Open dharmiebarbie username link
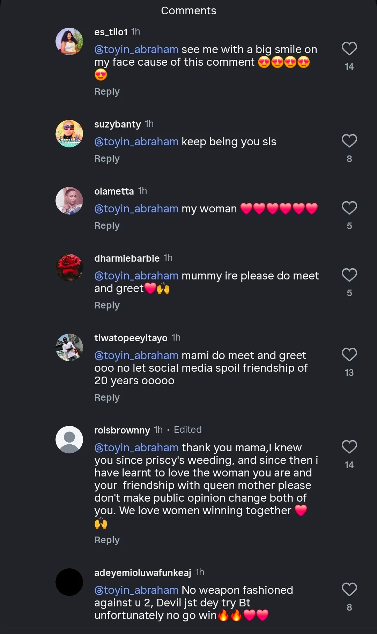 [127, 258]
